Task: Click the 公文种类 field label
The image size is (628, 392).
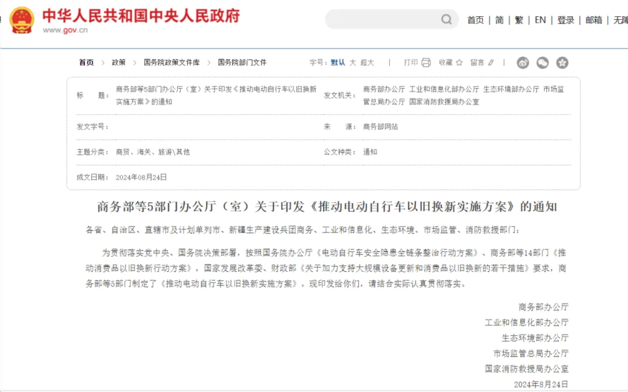Action: coord(340,152)
